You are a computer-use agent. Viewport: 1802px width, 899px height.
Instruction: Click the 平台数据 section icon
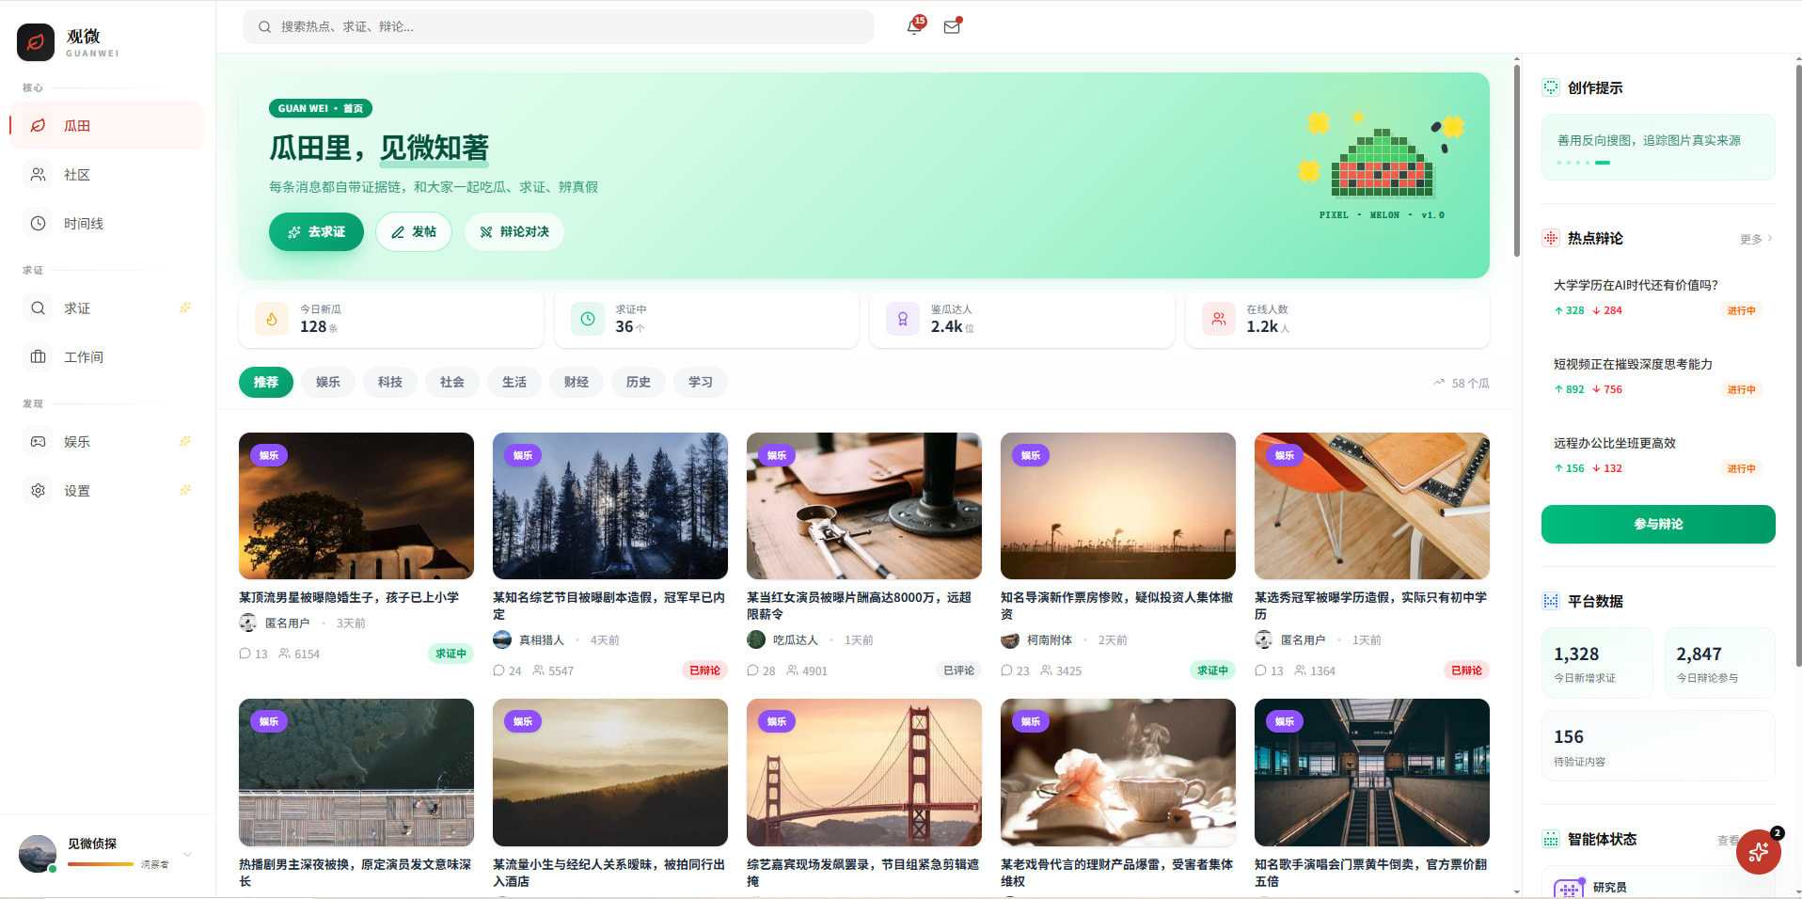point(1551,601)
